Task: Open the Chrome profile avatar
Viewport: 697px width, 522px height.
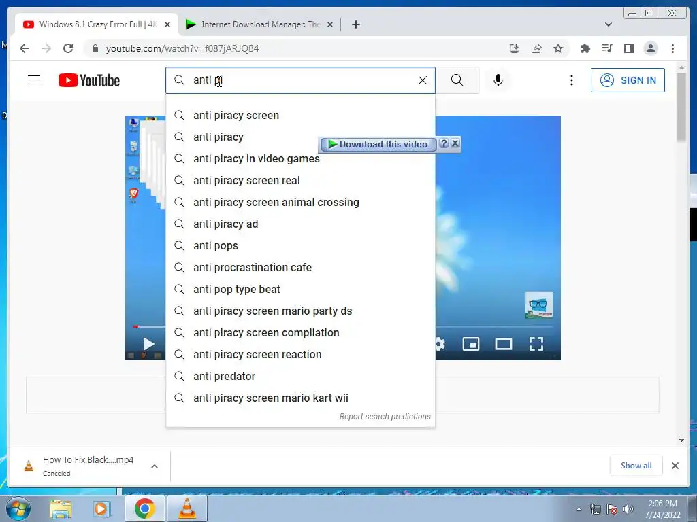Action: [x=650, y=48]
